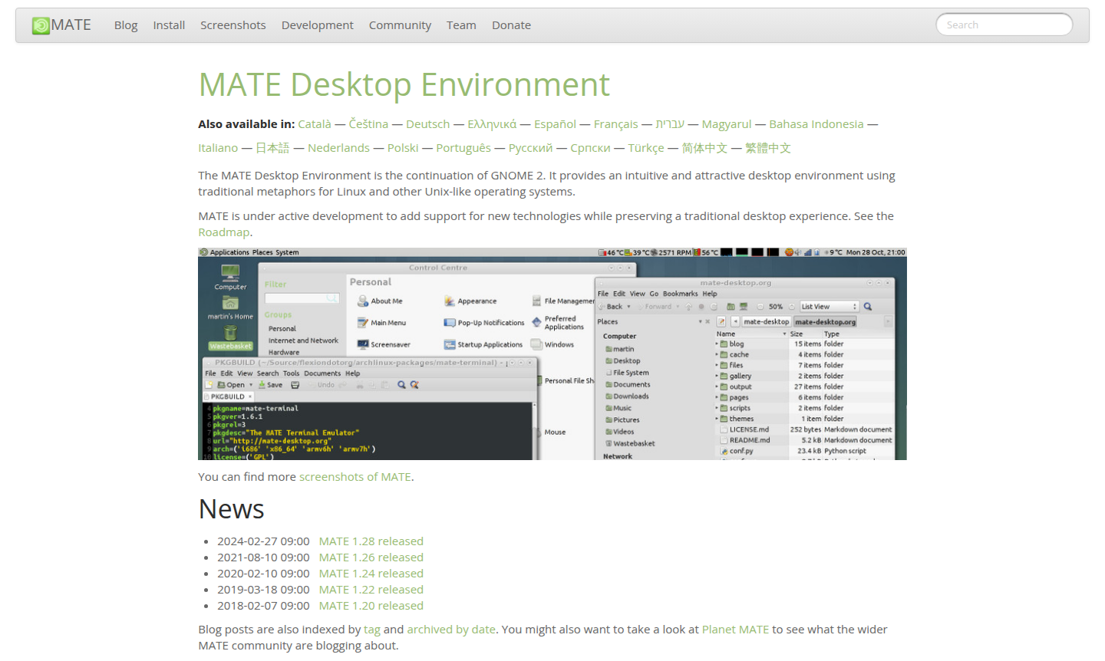This screenshot has height=661, width=1105.
Task: Click the MATE desktop screenshot image
Action: pos(552,354)
